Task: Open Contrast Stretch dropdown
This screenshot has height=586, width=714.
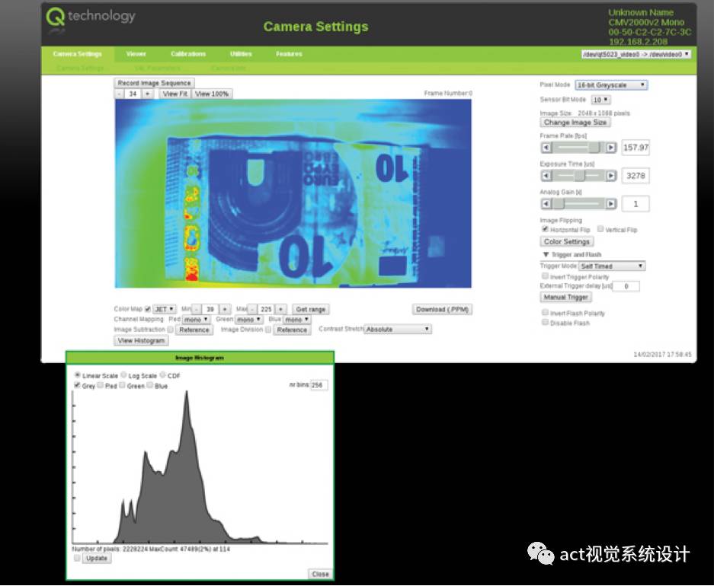Action: 398,329
